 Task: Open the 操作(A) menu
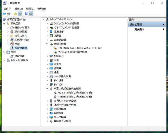click(x=19, y=9)
